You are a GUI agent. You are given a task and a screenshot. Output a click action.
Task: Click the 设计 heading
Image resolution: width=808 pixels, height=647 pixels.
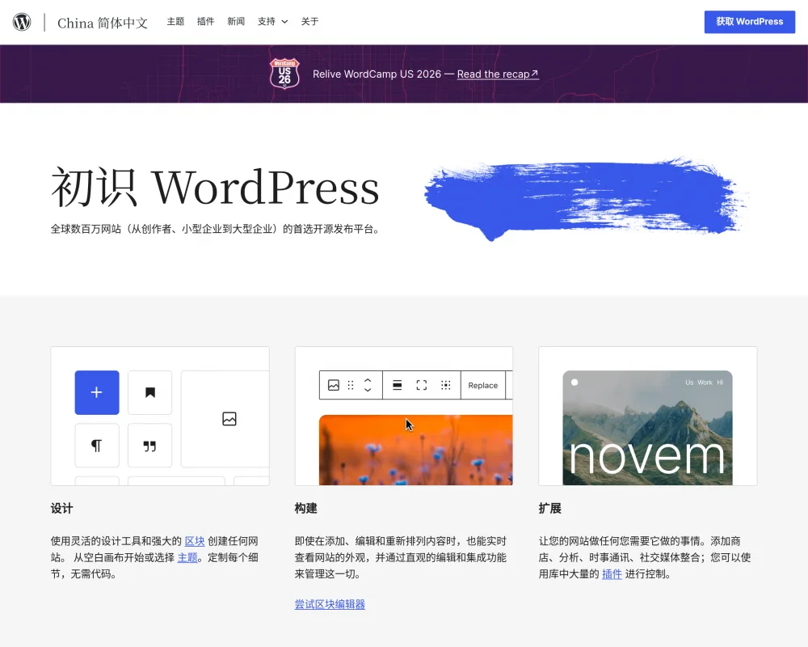pos(62,508)
